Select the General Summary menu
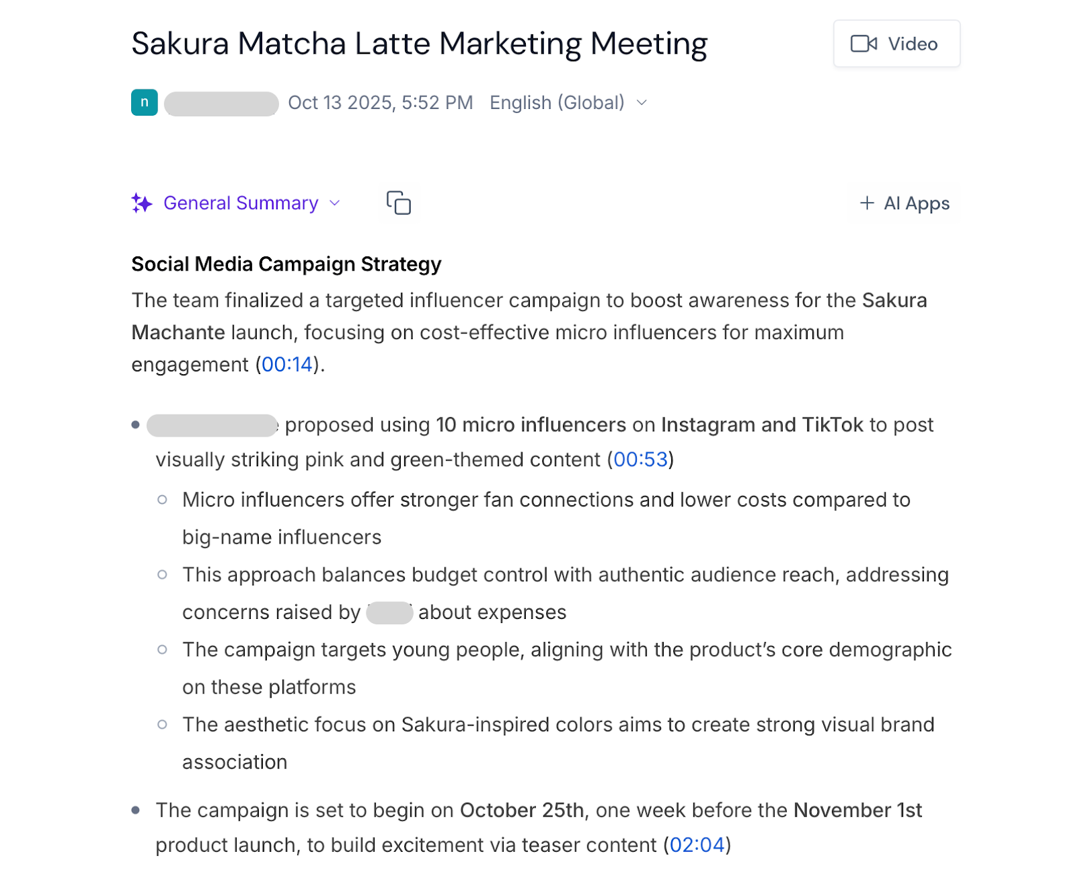The height and width of the screenshot is (876, 1076). (x=241, y=203)
